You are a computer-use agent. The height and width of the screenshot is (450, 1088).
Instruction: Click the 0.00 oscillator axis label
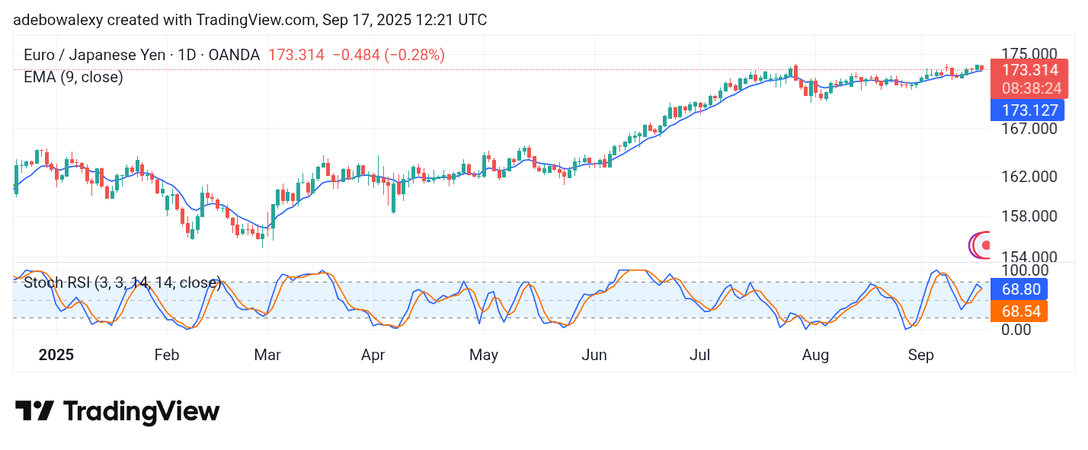click(1018, 330)
